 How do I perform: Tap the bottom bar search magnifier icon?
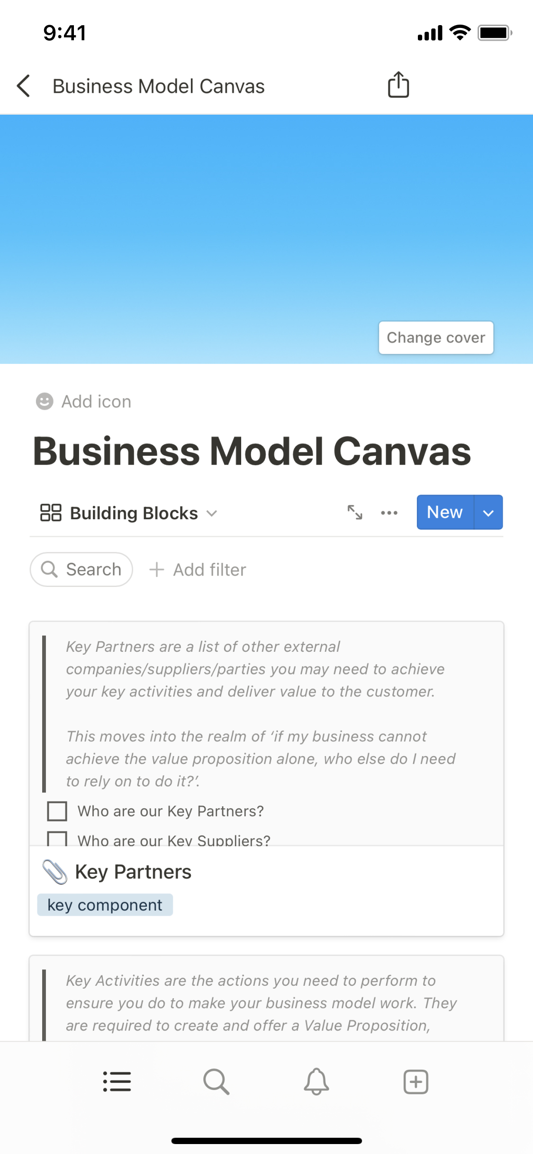(217, 1082)
